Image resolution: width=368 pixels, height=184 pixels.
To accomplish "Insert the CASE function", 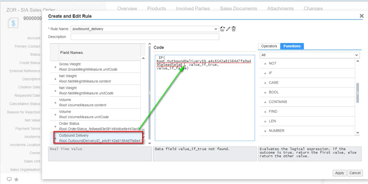I will 265,83.
